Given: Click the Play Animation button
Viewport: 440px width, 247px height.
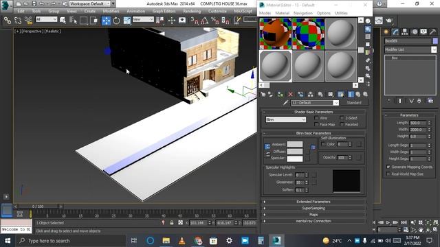Looking at the screenshot, I should (388, 222).
